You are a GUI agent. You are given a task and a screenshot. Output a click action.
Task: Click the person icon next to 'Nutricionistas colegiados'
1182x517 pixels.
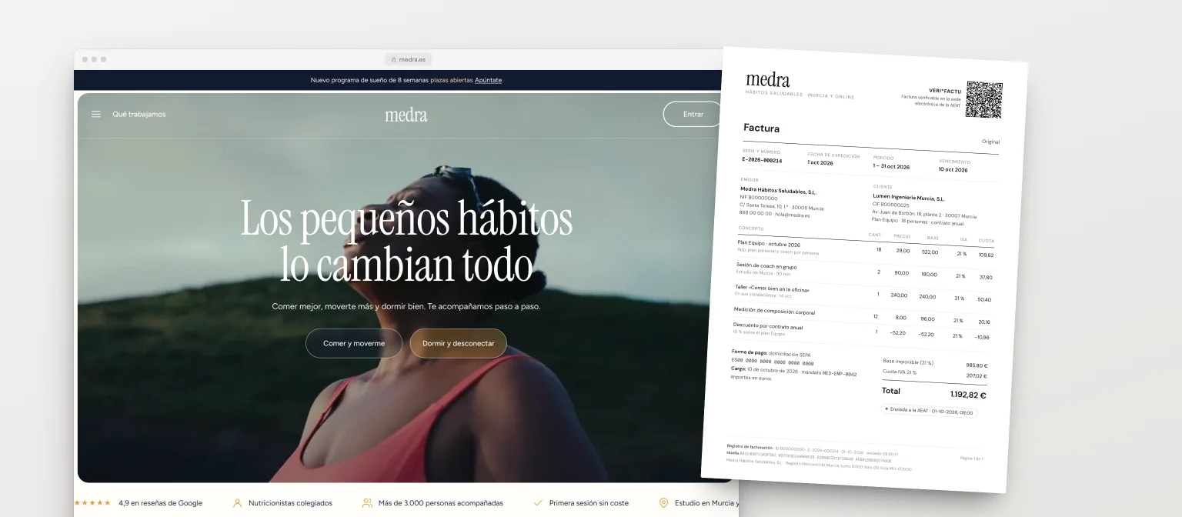[x=238, y=503]
